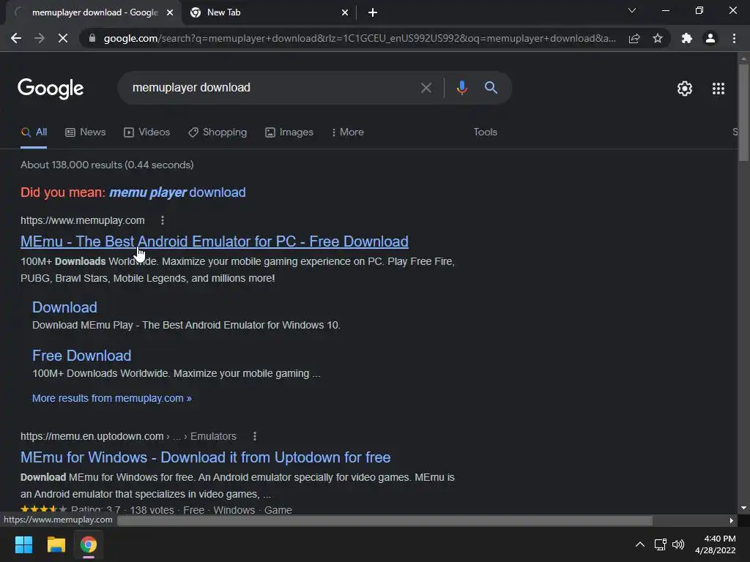
Task: Open the Download sitelink
Action: (x=64, y=307)
